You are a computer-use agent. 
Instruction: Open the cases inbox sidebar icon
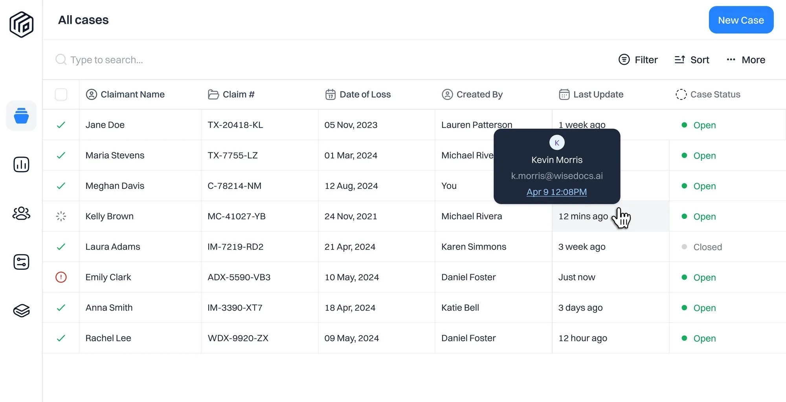coord(21,116)
